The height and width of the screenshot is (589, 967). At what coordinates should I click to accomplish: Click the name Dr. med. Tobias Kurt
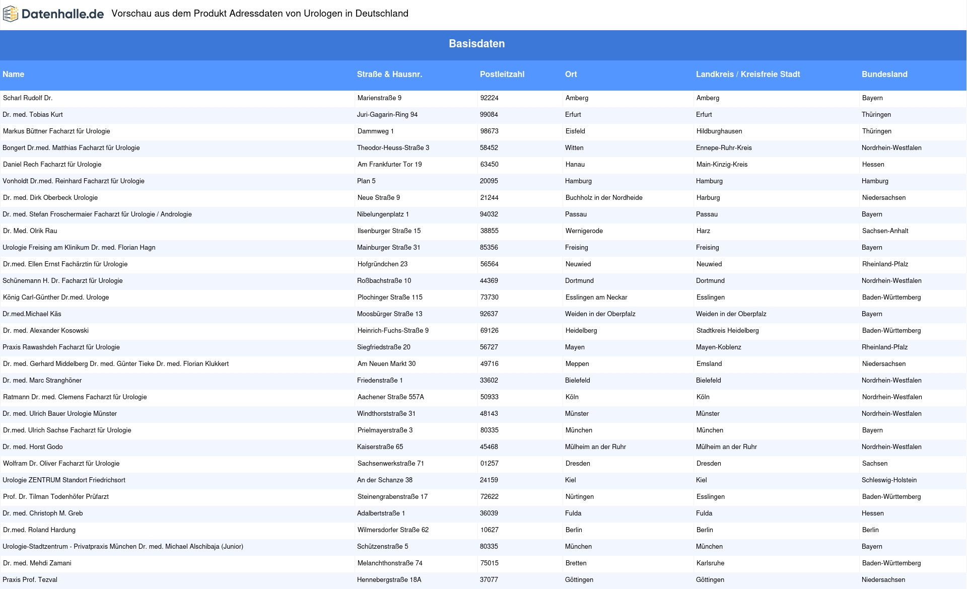pos(33,115)
